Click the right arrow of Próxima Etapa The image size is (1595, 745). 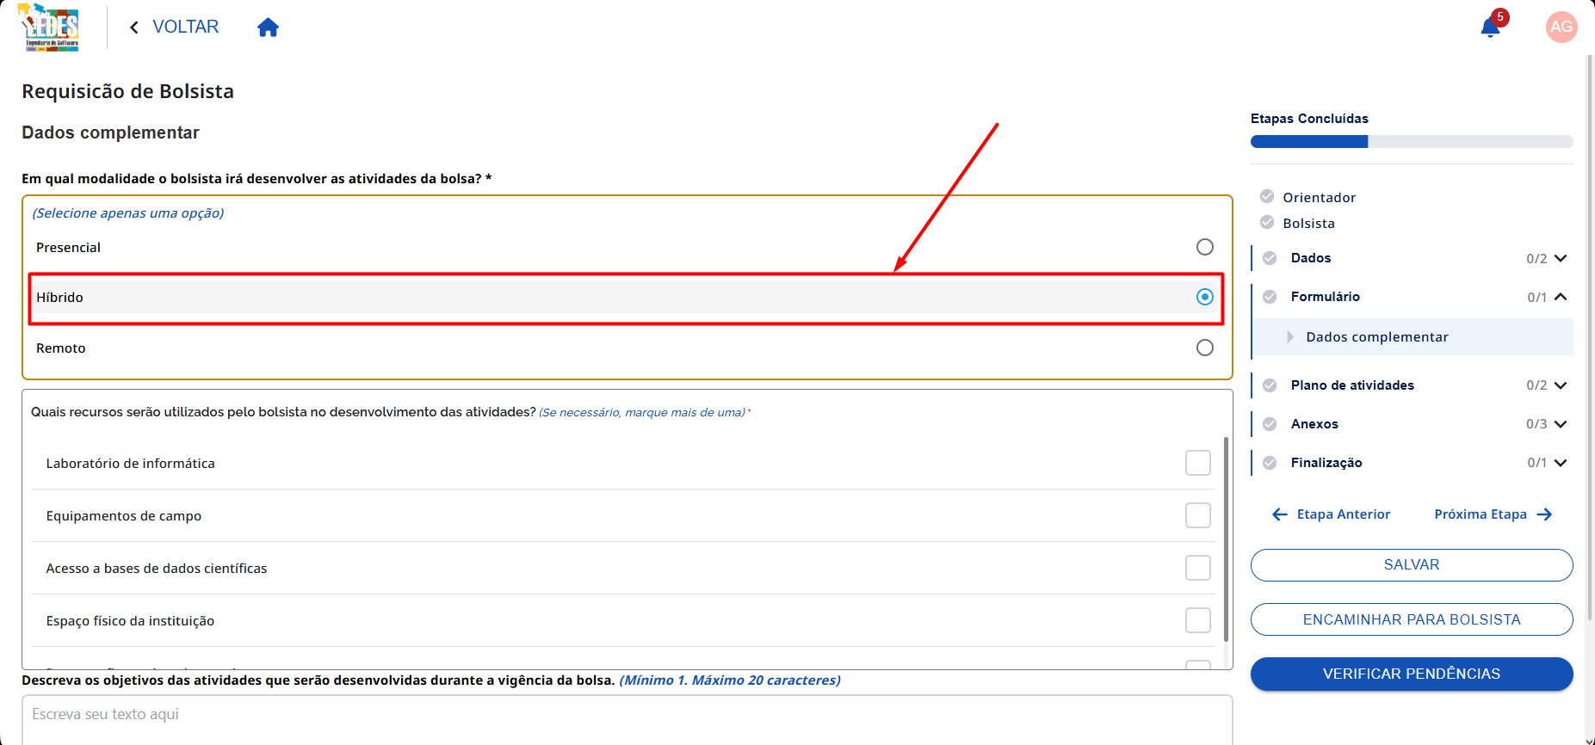point(1544,514)
